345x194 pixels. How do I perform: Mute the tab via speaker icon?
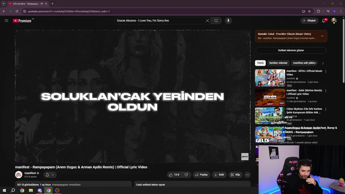tap(42, 4)
